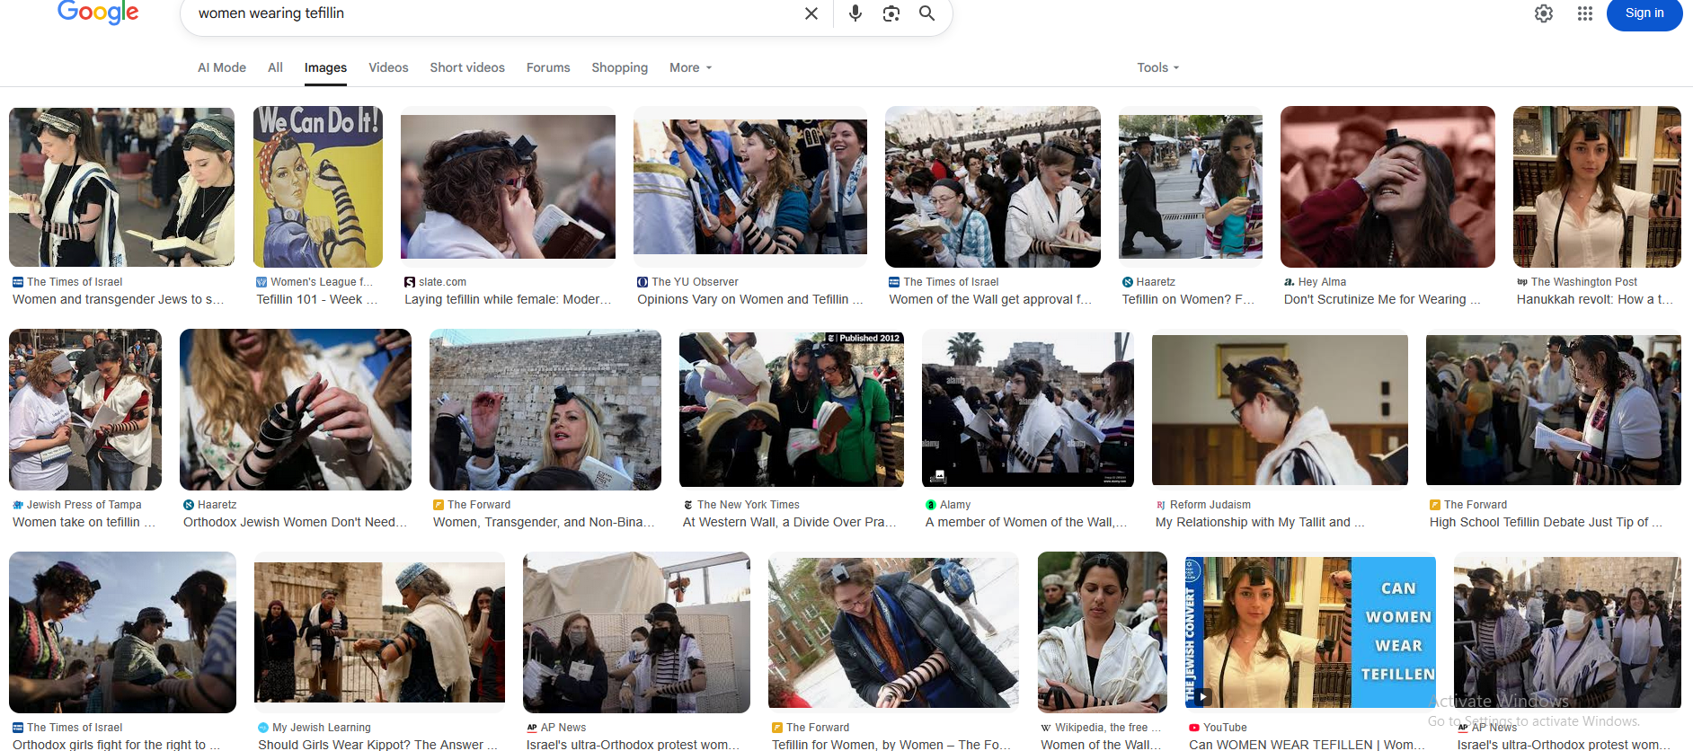Open Reform Judaism tallit image thumbnail

[x=1280, y=410]
